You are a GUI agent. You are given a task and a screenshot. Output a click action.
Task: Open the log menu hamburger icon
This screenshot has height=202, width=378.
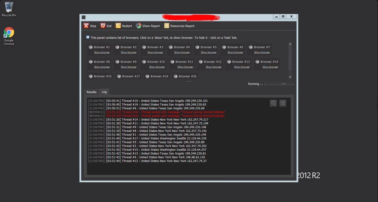pos(283,103)
